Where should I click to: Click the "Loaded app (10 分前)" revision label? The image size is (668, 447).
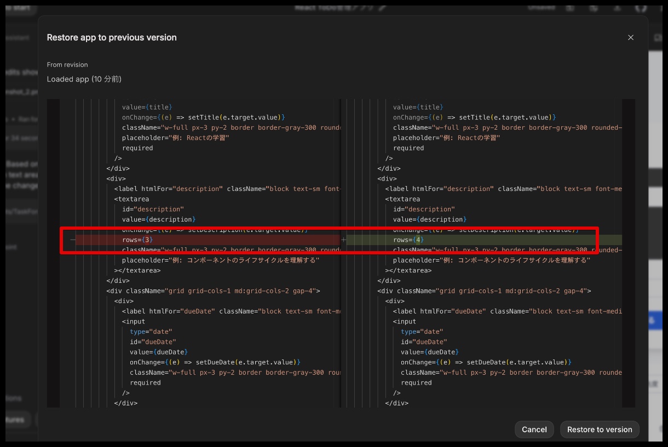coord(84,79)
